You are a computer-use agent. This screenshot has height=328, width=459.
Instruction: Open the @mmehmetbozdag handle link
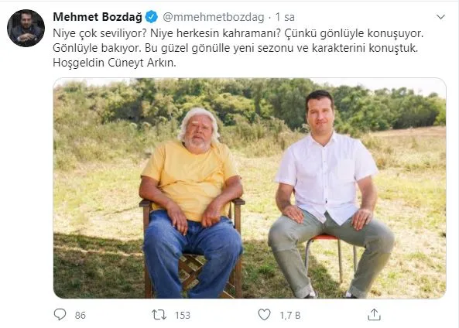coord(214,17)
